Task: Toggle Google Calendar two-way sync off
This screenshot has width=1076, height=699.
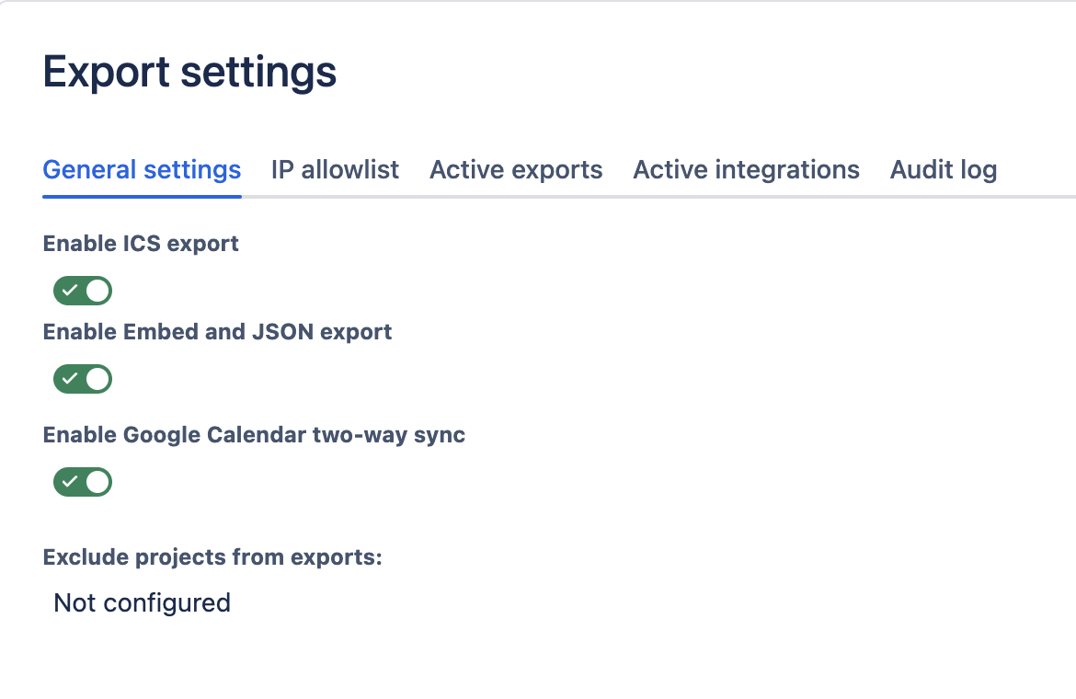Action: tap(83, 482)
